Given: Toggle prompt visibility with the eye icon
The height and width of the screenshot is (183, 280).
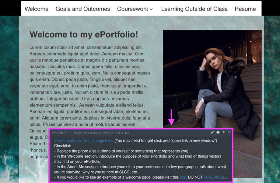Looking at the screenshot, I should pyautogui.click(x=218, y=132).
